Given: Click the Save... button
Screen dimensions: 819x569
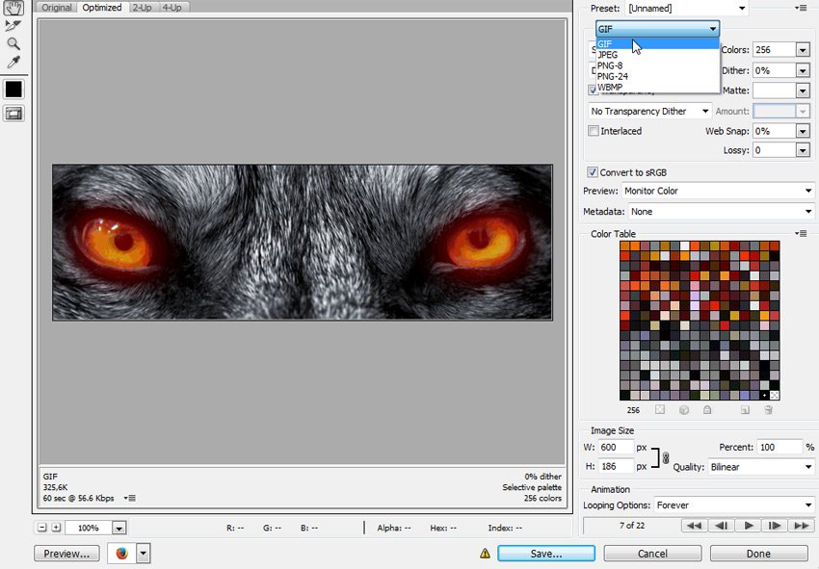Looking at the screenshot, I should tap(546, 554).
